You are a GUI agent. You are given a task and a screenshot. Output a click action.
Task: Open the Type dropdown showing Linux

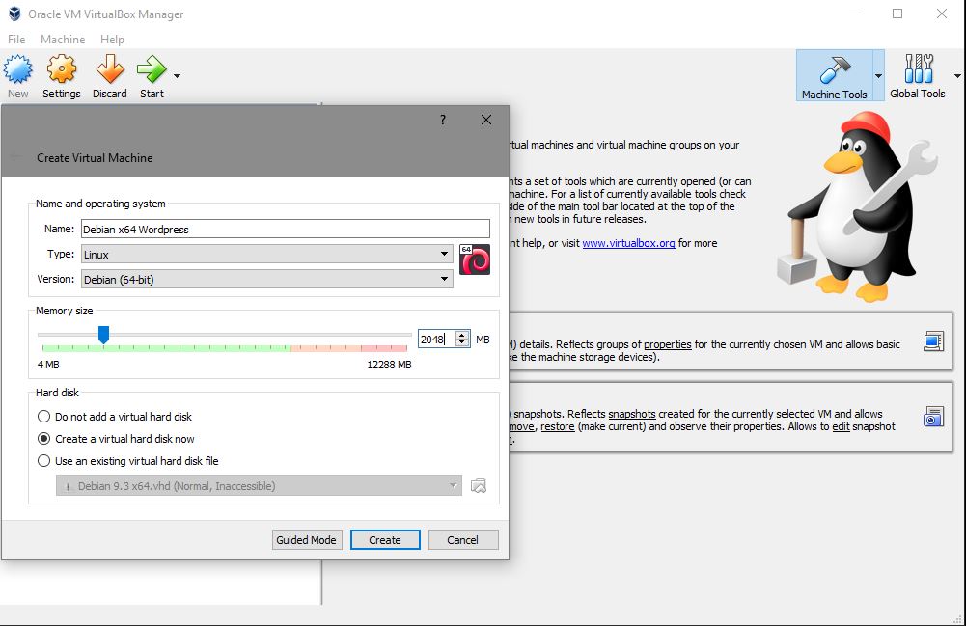[266, 255]
